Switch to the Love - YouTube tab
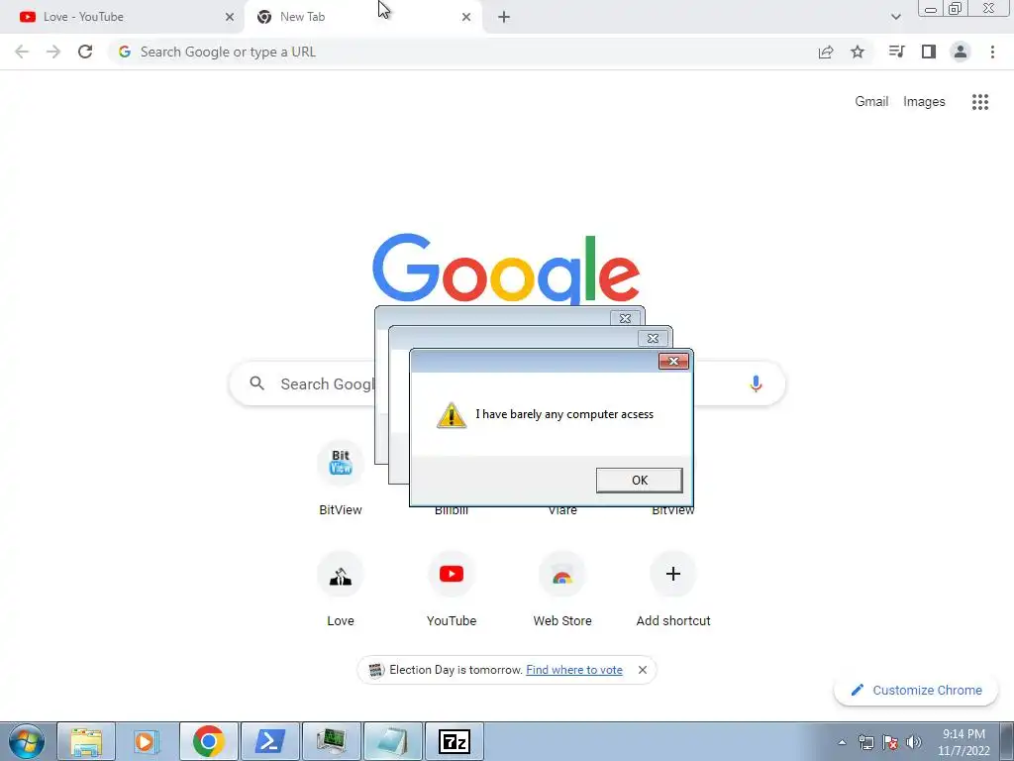1014x761 pixels. click(x=121, y=17)
